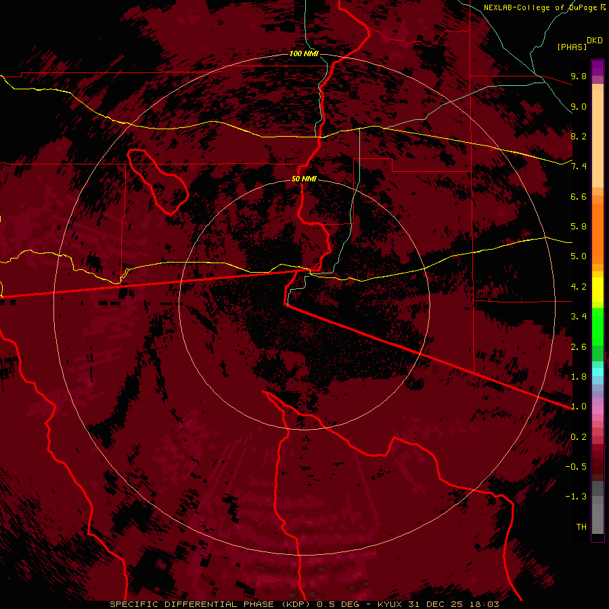The image size is (609, 609).
Task: Click the -0.5 scale value
Action: click(x=576, y=467)
